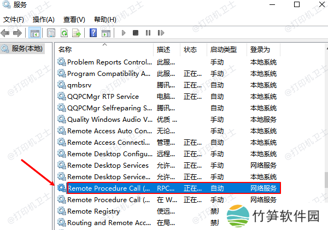Click the Back arrow in toolbar
The image size is (328, 230).
[6, 33]
